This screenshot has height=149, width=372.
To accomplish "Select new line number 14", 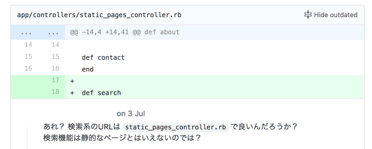I will [x=55, y=44].
